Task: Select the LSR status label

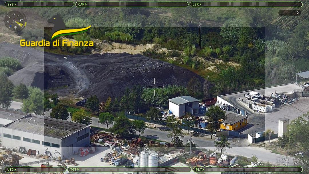Action: pos(195,5)
